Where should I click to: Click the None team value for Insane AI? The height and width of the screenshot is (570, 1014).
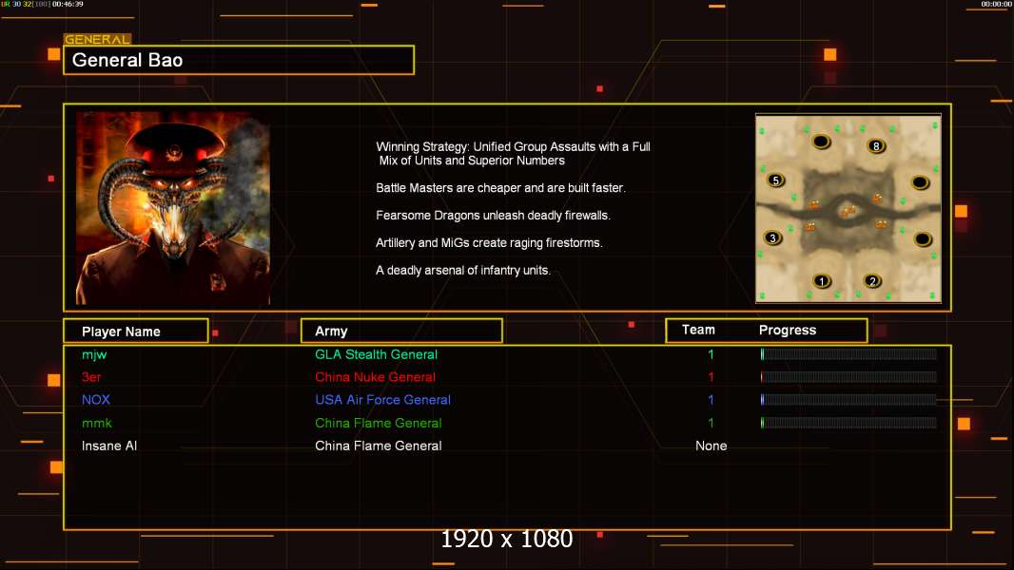(711, 446)
